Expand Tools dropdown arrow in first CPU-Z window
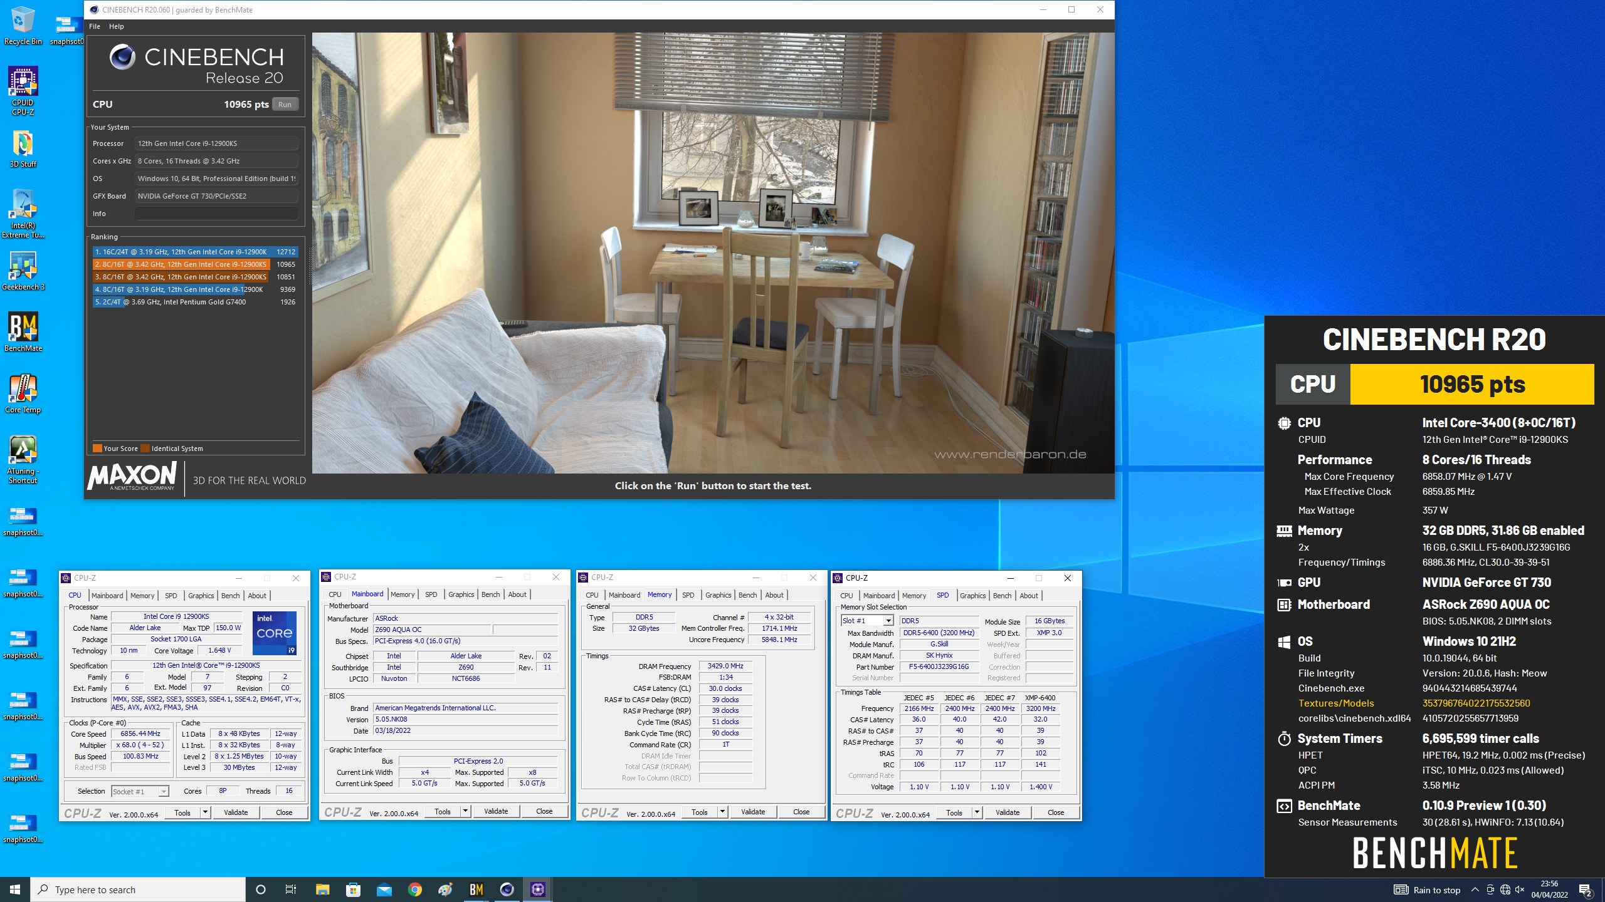This screenshot has width=1605, height=902. (x=205, y=812)
